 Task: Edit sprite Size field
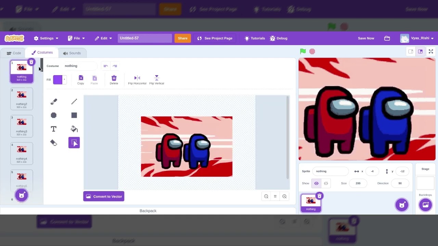tap(358, 183)
